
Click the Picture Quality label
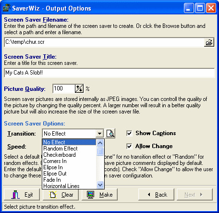coord(24,89)
